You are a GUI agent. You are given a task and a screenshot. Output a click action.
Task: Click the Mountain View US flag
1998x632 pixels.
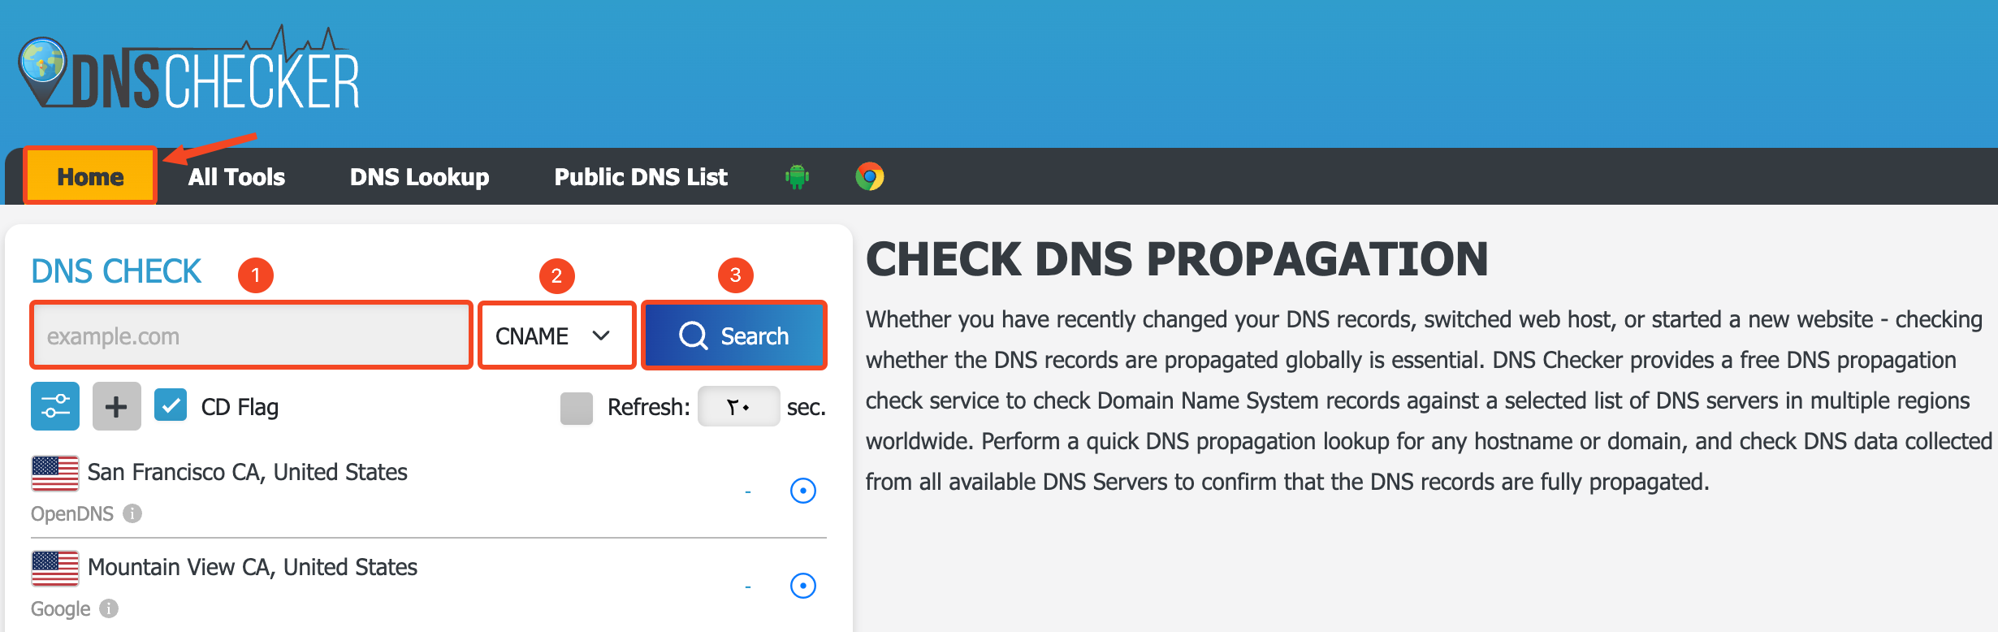point(55,568)
